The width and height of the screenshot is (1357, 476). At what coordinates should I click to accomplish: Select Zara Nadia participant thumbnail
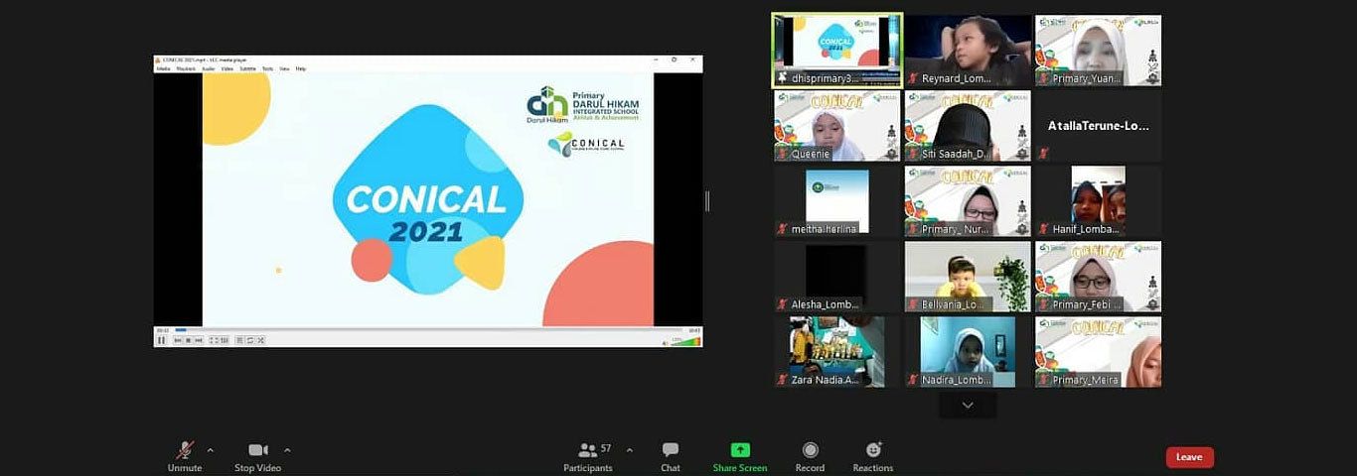837,352
